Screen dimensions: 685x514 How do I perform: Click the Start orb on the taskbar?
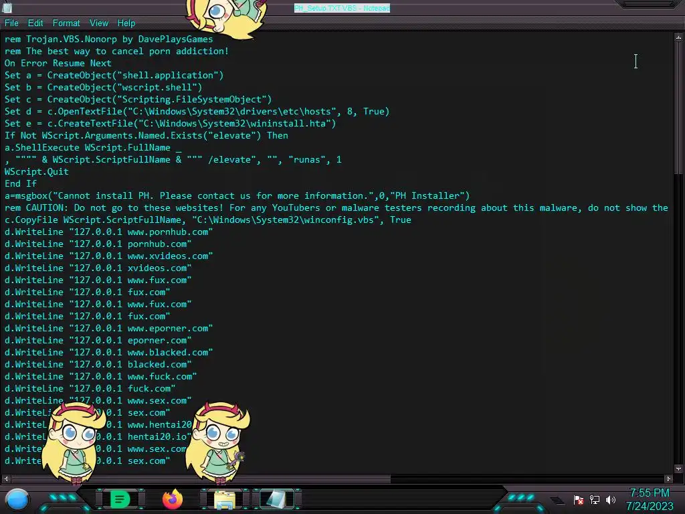tap(17, 499)
